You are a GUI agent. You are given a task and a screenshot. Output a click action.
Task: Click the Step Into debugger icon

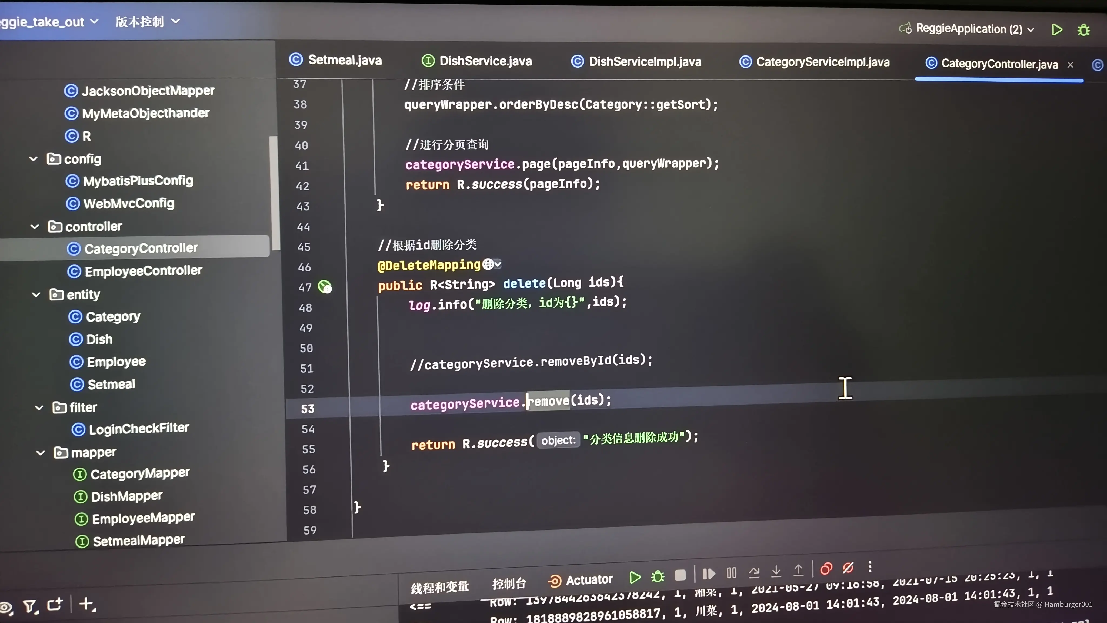point(776,571)
